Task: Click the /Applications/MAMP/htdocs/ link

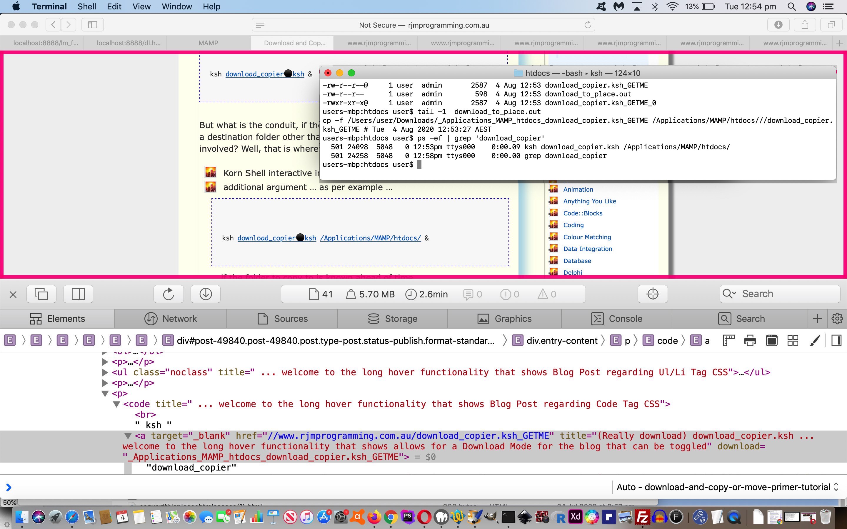Action: [x=370, y=238]
